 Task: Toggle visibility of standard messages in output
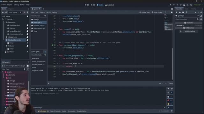point(170,97)
